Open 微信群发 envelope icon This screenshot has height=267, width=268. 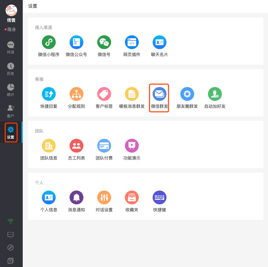point(160,94)
